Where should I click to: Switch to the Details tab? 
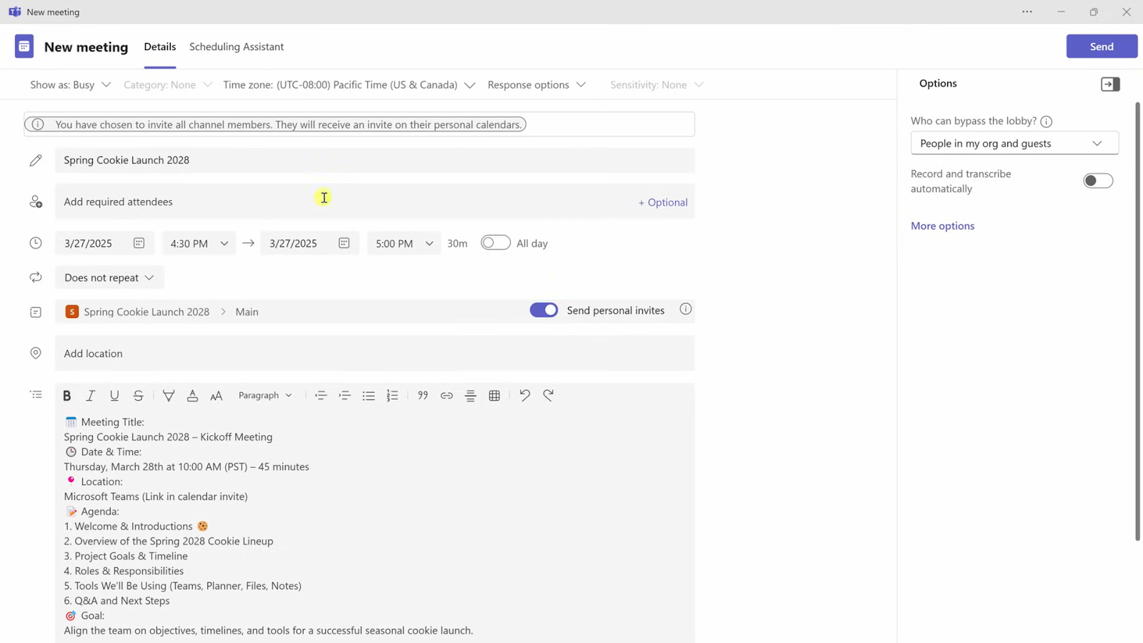click(160, 46)
